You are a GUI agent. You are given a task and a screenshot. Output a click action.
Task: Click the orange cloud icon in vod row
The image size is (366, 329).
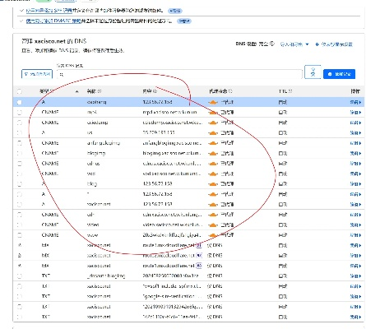(x=213, y=174)
